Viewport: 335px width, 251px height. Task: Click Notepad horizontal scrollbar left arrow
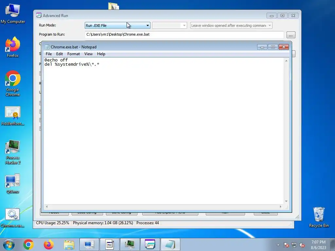tap(47, 207)
